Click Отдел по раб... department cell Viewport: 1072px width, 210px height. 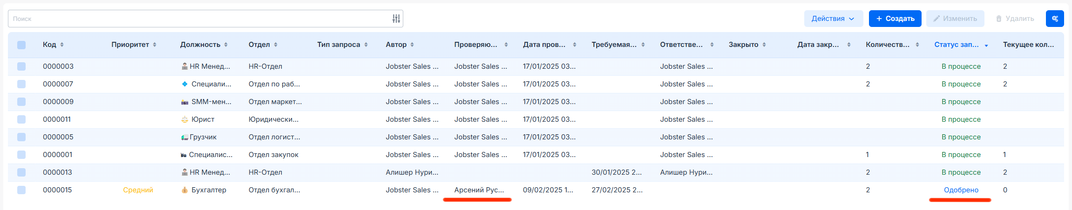point(274,84)
